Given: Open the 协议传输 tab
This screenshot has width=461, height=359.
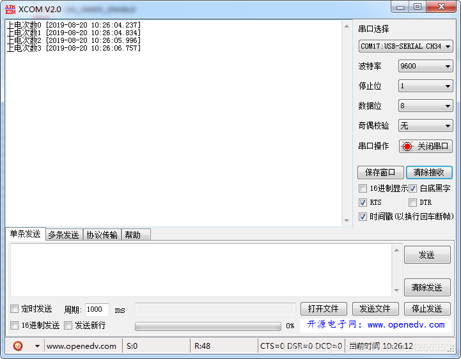Looking at the screenshot, I should pos(102,235).
